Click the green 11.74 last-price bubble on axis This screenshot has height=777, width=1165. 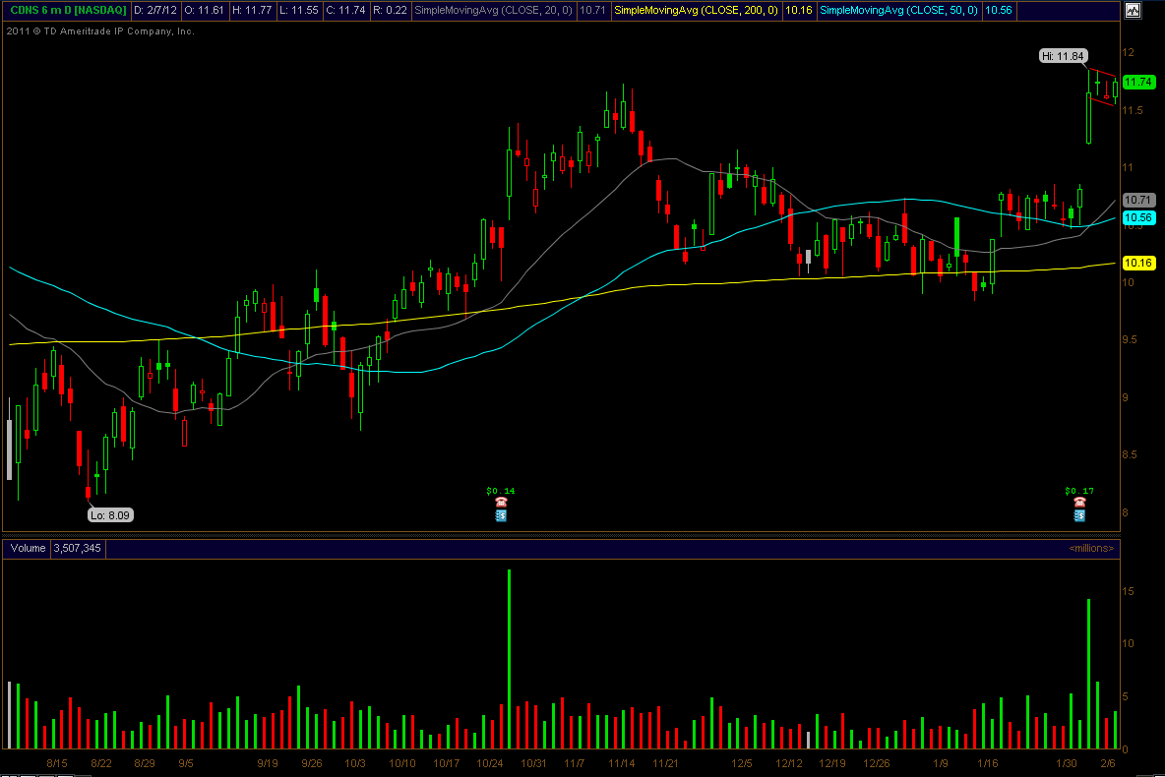click(1138, 82)
